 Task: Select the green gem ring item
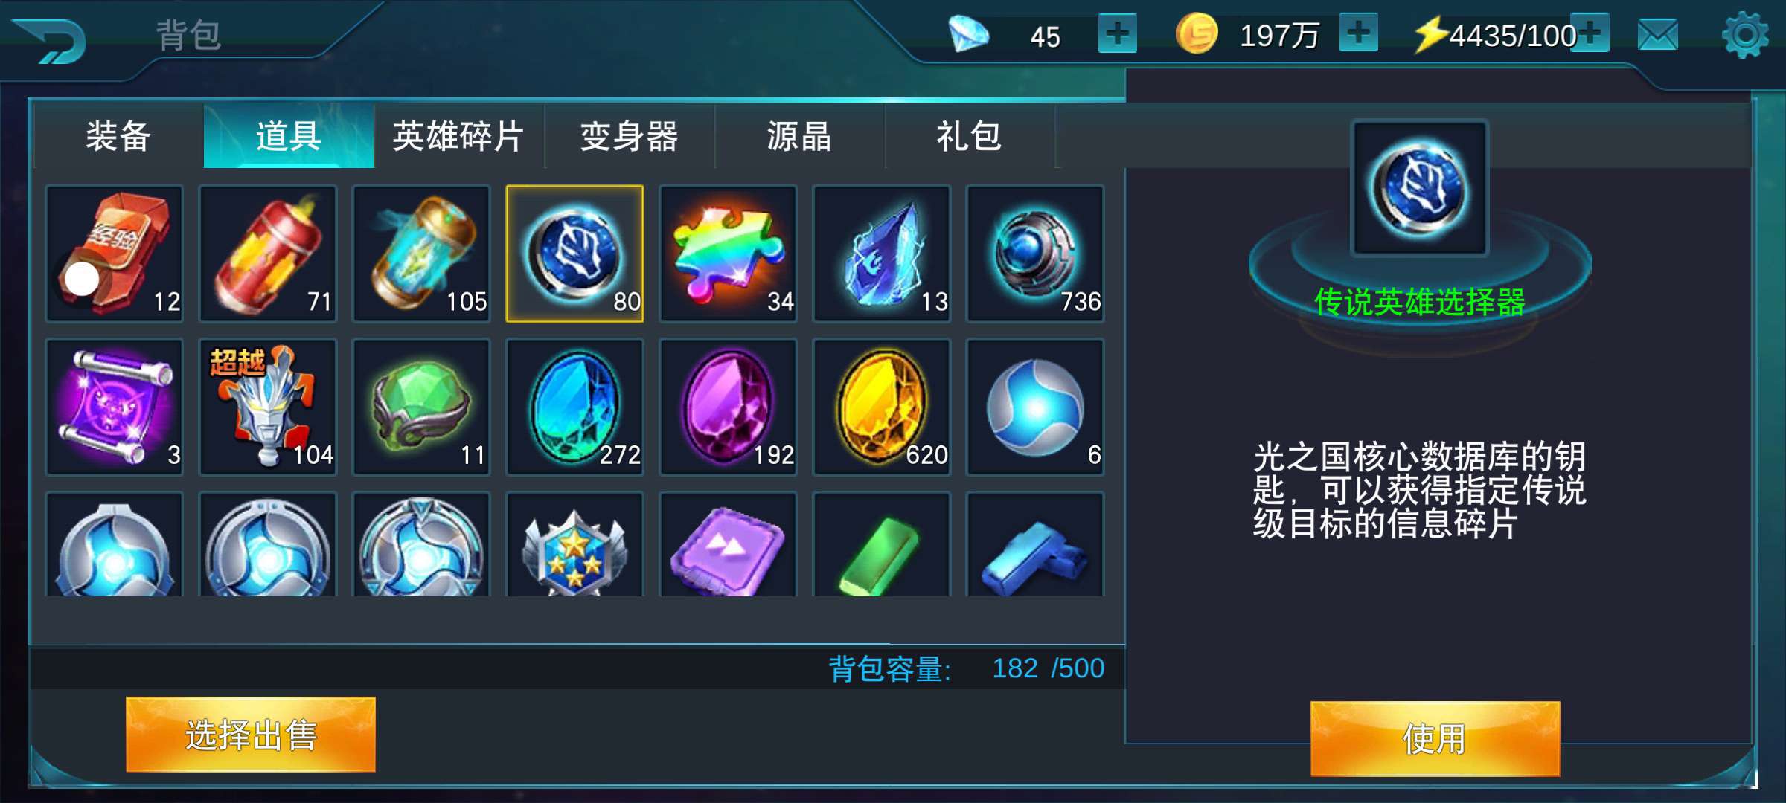(421, 407)
